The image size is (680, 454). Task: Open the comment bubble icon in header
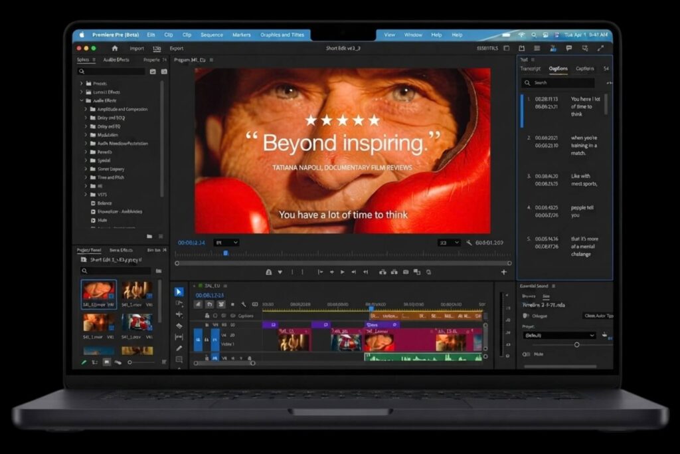568,48
